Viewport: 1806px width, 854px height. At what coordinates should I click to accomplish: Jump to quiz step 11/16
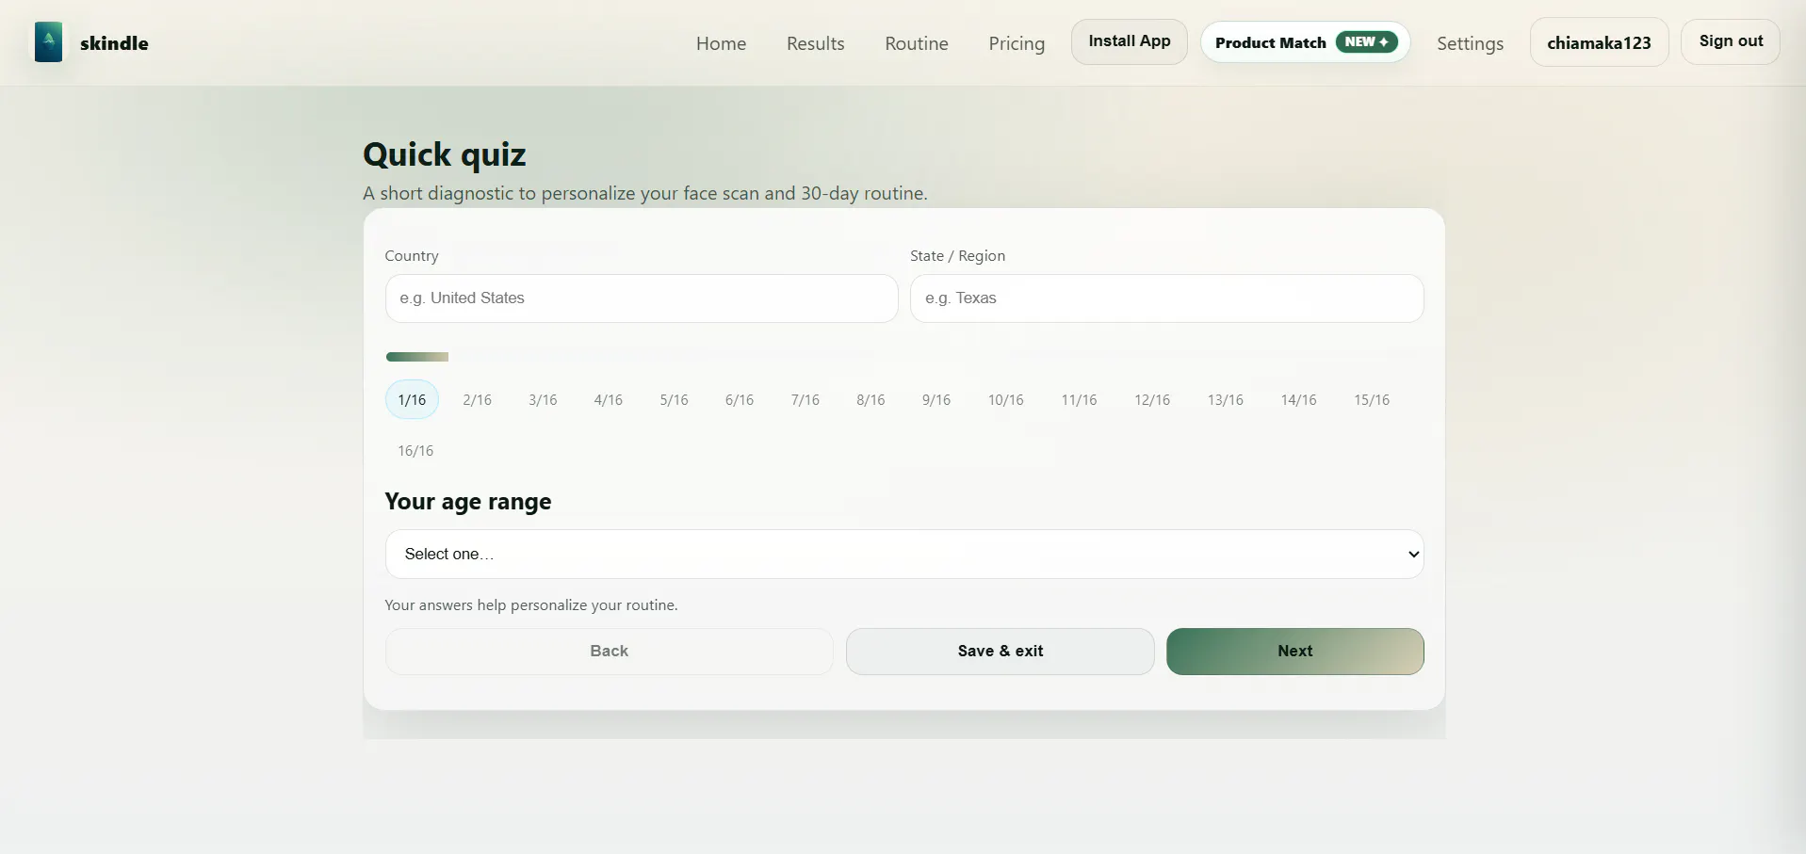click(1080, 400)
